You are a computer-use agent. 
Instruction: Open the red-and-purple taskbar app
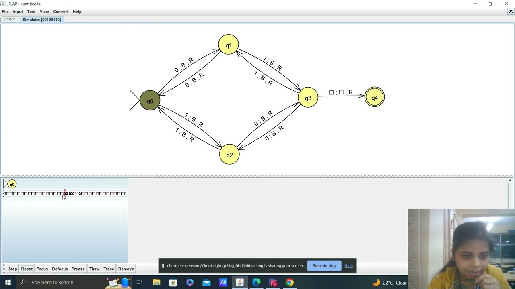click(x=273, y=282)
